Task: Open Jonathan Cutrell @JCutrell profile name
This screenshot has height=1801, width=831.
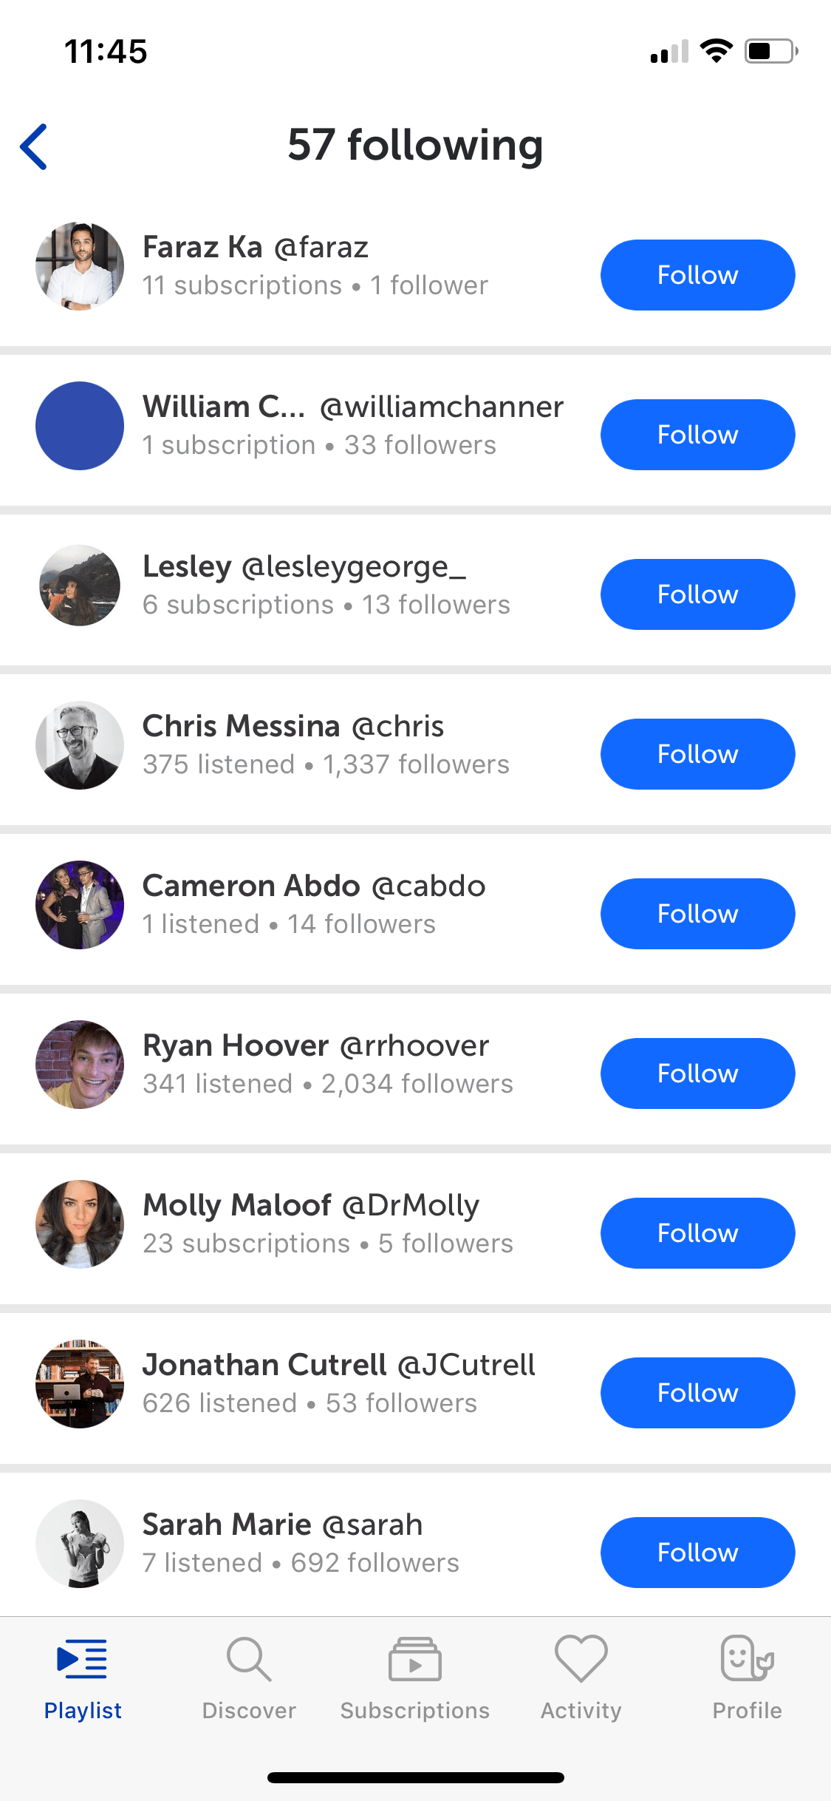Action: [x=339, y=1365]
